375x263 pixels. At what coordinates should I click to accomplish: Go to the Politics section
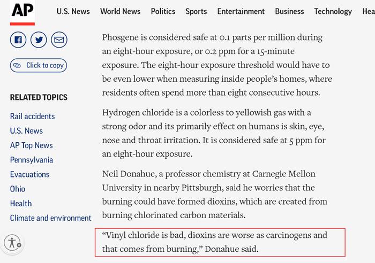(163, 11)
